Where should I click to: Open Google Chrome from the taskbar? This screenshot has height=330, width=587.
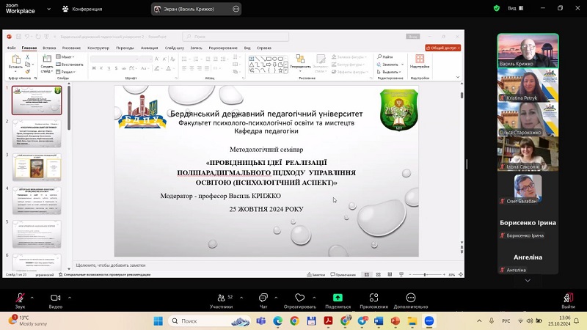pos(295,321)
